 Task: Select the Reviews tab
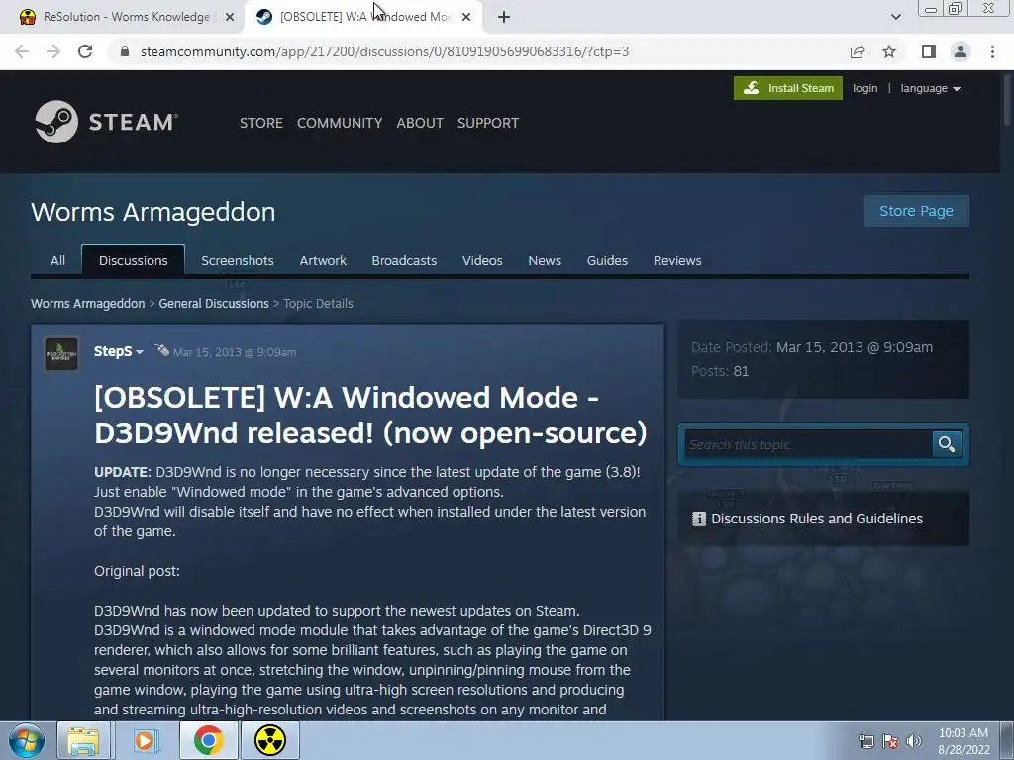677,260
